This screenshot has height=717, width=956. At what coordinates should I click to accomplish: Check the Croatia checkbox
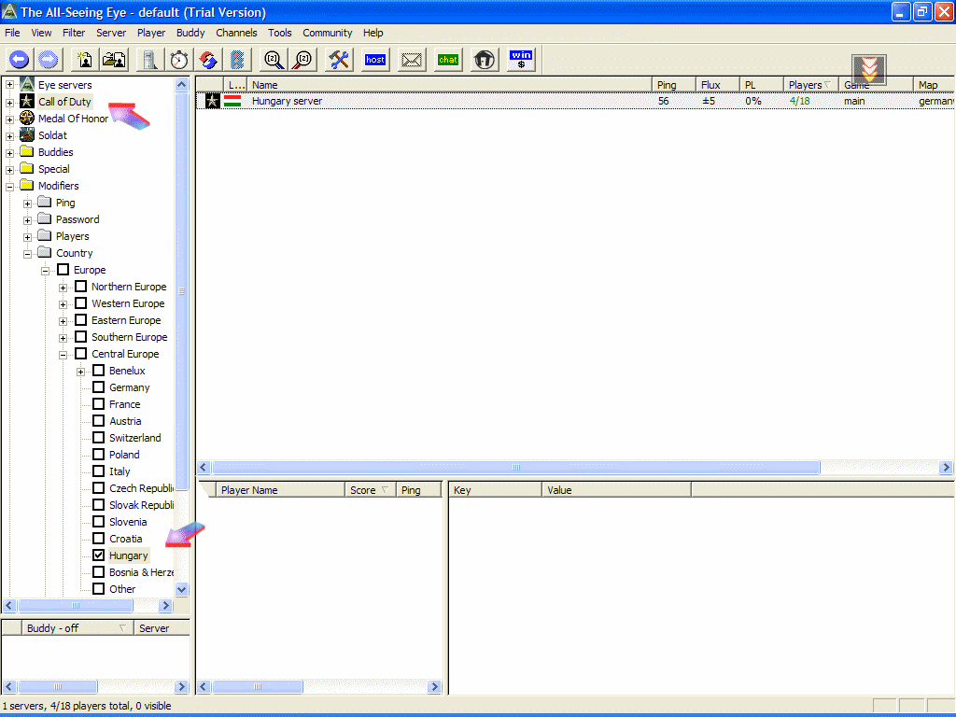98,539
